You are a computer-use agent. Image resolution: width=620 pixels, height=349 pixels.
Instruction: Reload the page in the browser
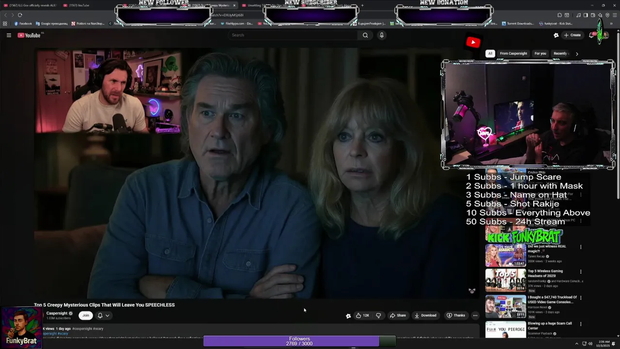point(20,15)
